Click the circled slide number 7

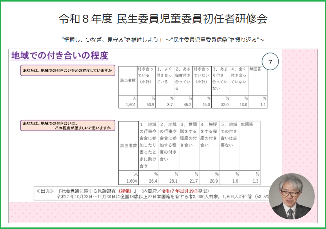click(270, 62)
